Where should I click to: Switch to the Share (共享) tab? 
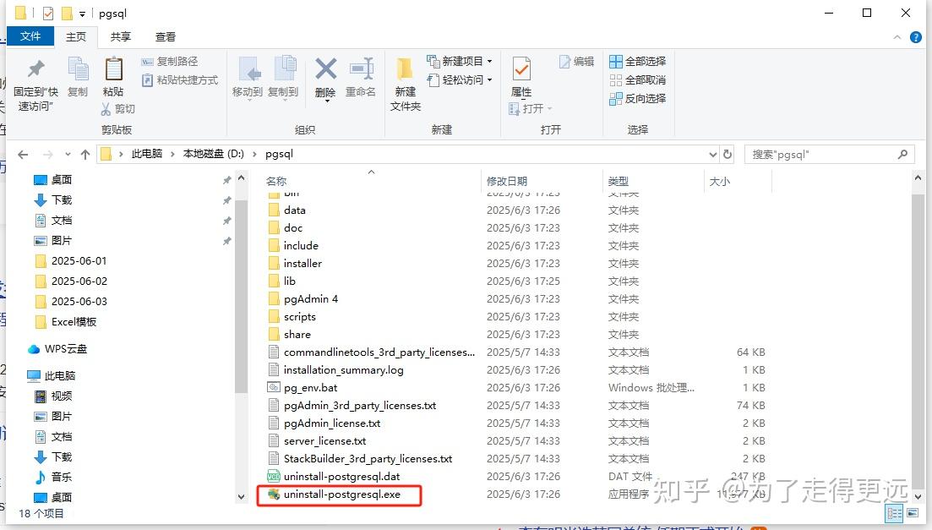pos(121,37)
